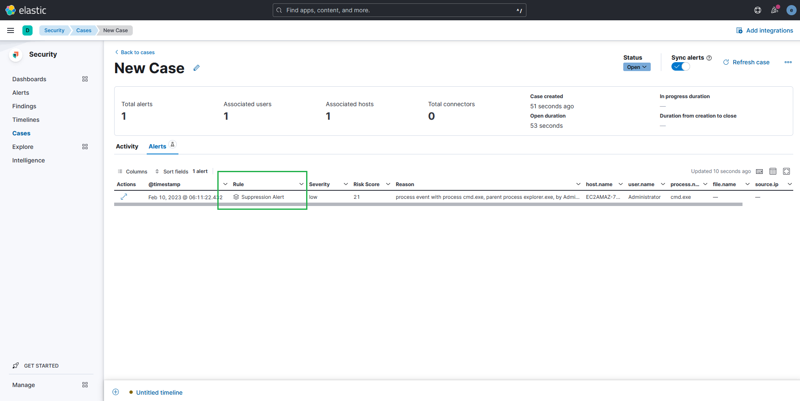The image size is (800, 401).
Task: Click the pencil icon to edit the case title
Action: pyautogui.click(x=196, y=68)
